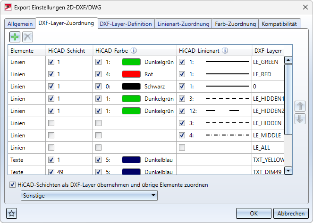Add a new layer assignment row

pos(15,37)
